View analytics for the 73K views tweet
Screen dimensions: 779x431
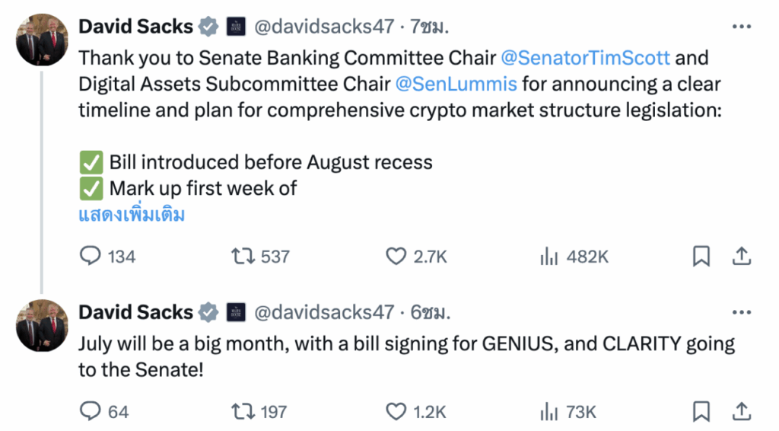point(549,412)
